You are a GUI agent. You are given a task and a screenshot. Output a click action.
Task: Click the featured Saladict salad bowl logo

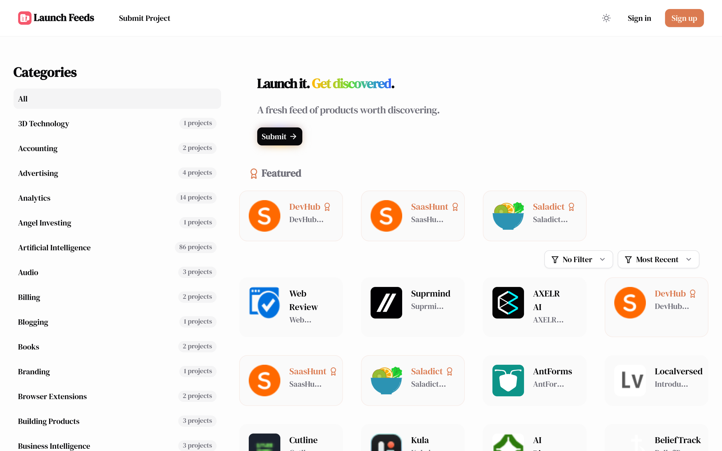[x=508, y=216]
